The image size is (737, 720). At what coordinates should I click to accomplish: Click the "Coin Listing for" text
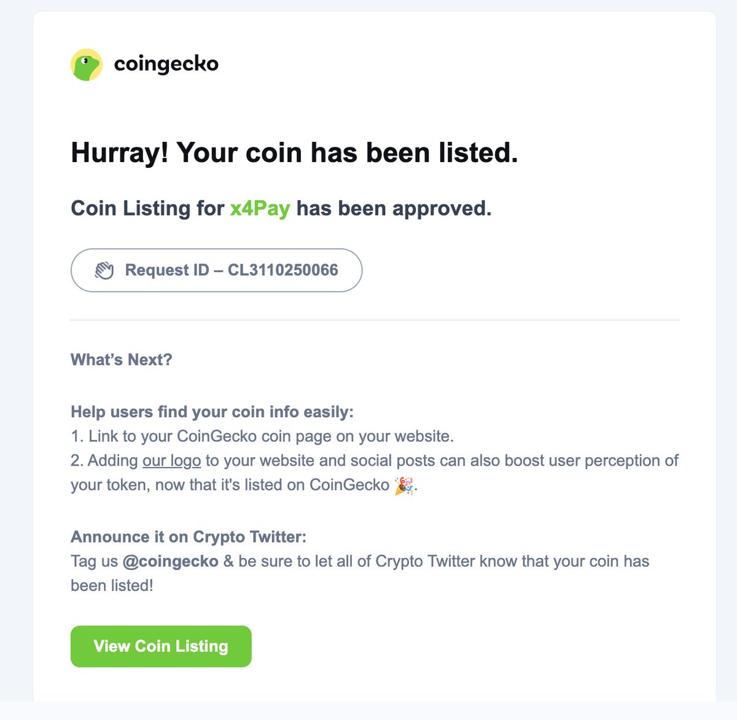pos(147,208)
